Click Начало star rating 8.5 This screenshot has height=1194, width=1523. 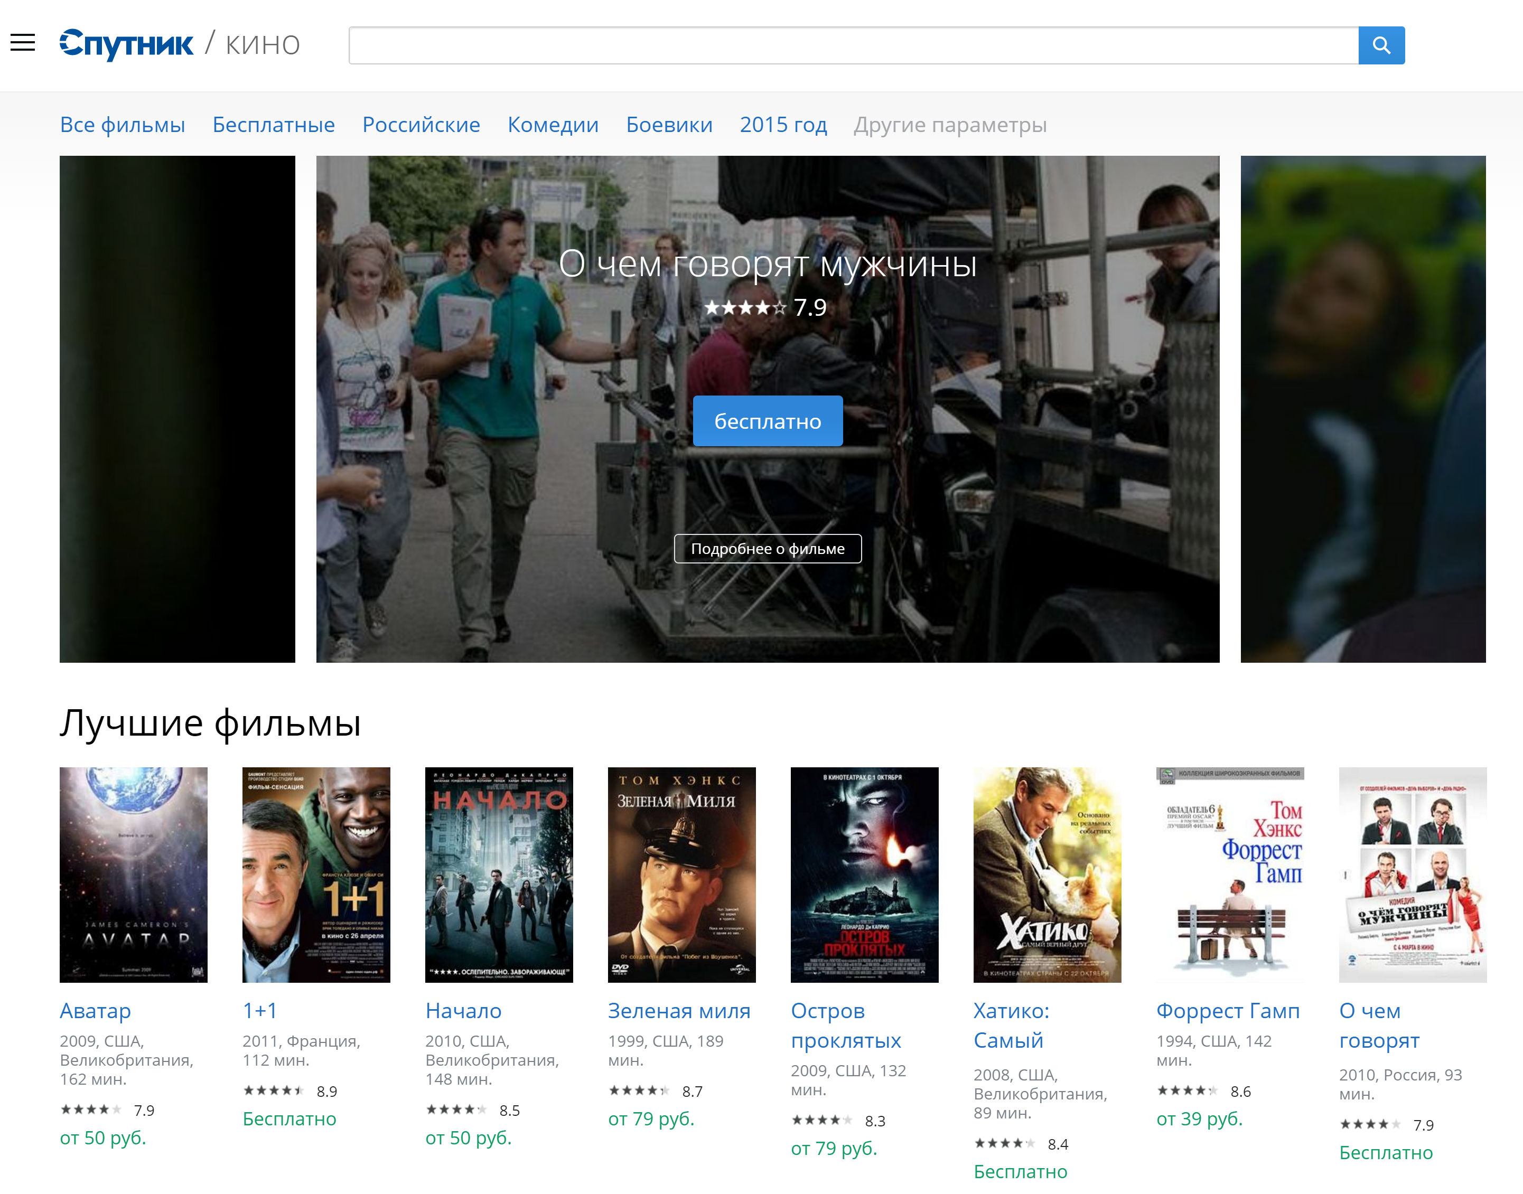pyautogui.click(x=473, y=1110)
